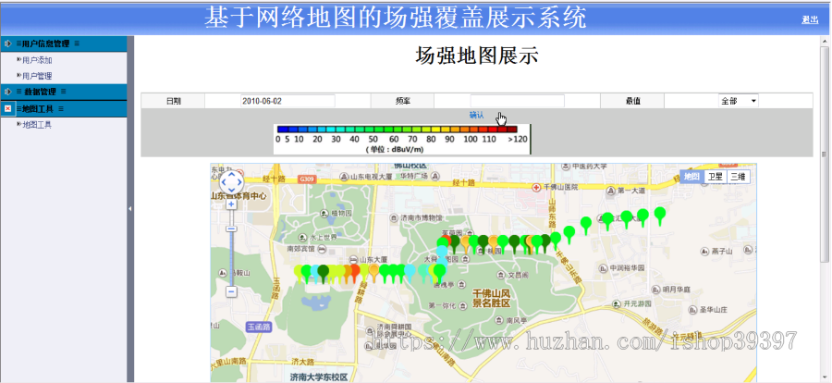This screenshot has height=383, width=832.
Task: Click the red cross icon of 千佛山医院
Action: point(535,188)
